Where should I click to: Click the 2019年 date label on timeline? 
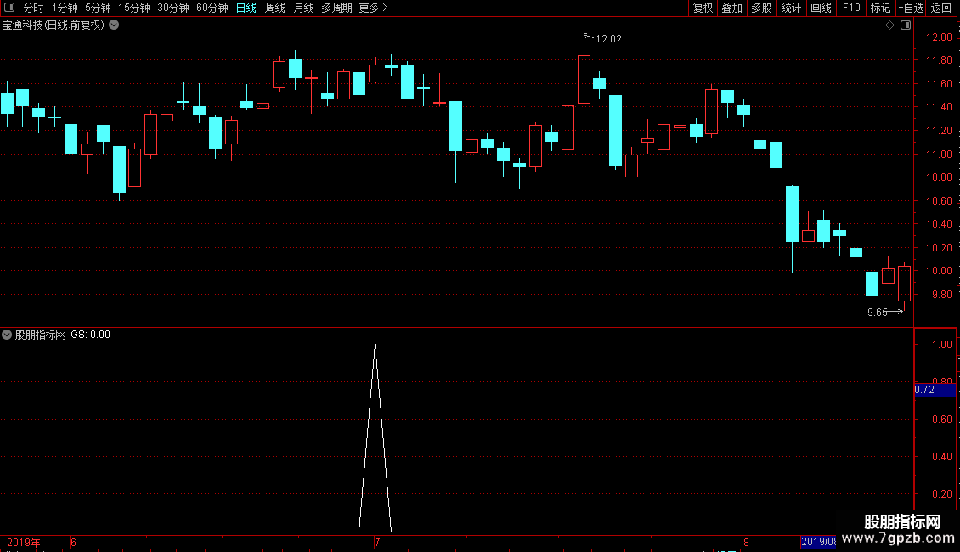[x=24, y=542]
